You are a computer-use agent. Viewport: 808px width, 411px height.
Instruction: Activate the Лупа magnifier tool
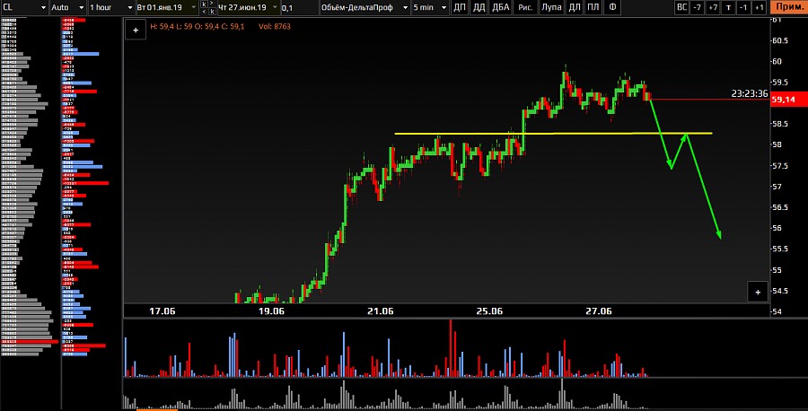pyautogui.click(x=550, y=7)
